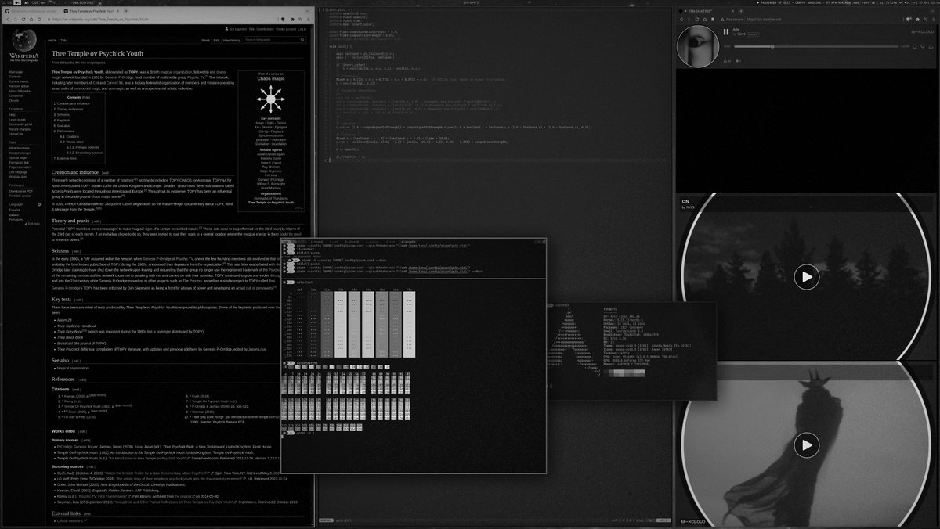Open the Edit tab of the article
The height and width of the screenshot is (529, 940).
pyautogui.click(x=216, y=40)
